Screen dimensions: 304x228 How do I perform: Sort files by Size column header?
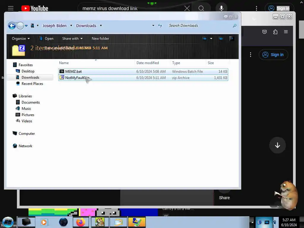(x=211, y=63)
